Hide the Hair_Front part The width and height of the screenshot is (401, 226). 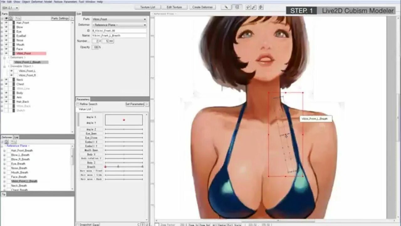(x=6, y=23)
